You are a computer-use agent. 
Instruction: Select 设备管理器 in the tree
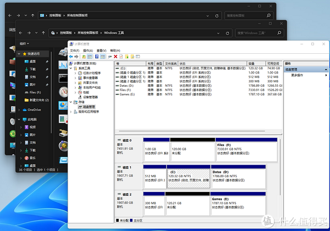point(90,97)
